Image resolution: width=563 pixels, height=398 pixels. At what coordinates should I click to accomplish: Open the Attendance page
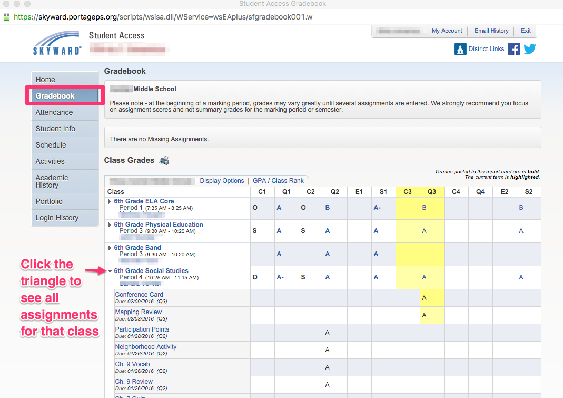click(x=65, y=112)
